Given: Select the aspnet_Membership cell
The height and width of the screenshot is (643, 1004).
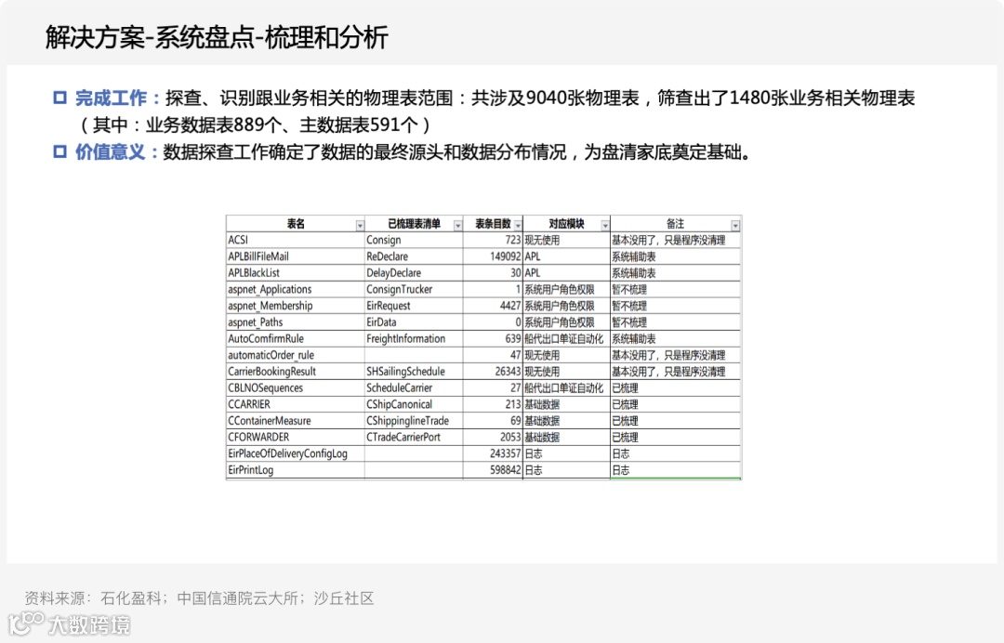Looking at the screenshot, I should coord(296,306).
